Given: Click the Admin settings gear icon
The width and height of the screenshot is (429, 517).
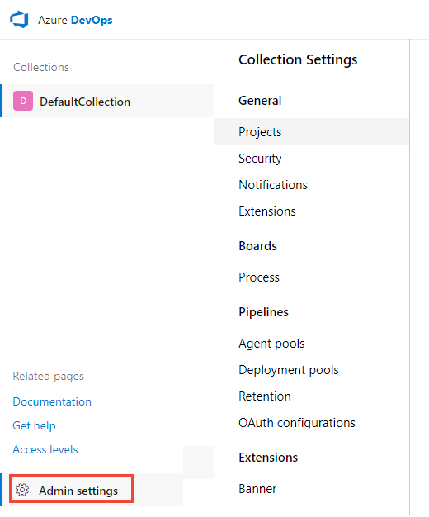Looking at the screenshot, I should coord(22,490).
